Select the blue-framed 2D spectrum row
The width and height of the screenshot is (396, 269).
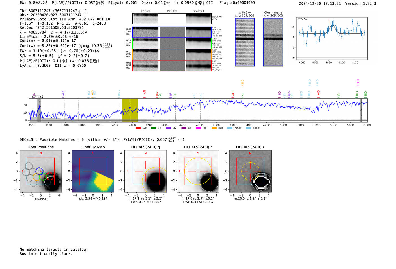tap(172, 32)
